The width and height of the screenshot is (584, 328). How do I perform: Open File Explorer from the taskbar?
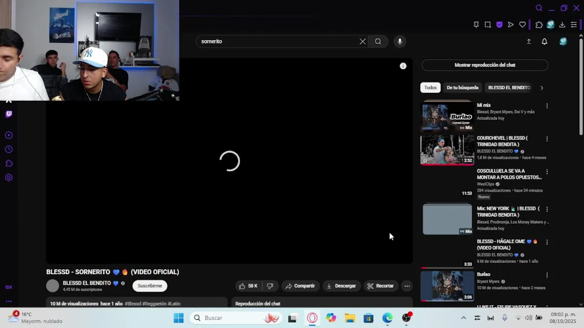click(x=349, y=318)
